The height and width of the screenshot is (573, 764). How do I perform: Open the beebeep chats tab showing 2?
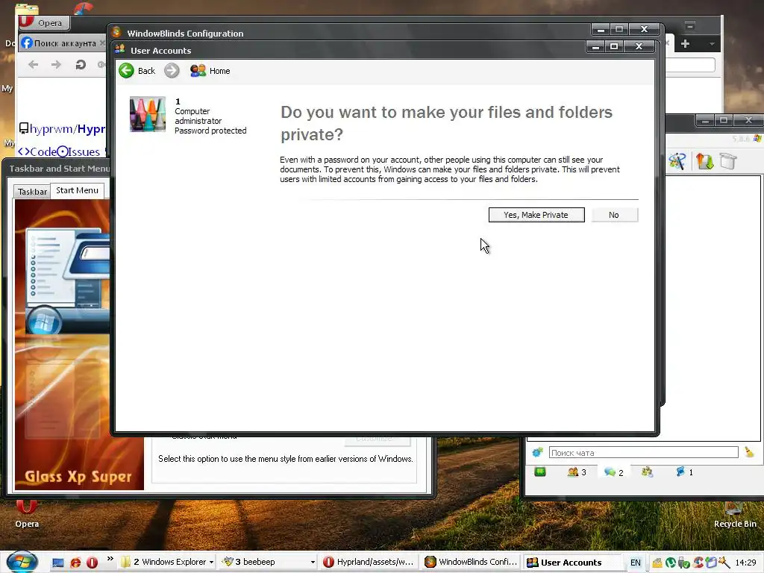coord(614,472)
